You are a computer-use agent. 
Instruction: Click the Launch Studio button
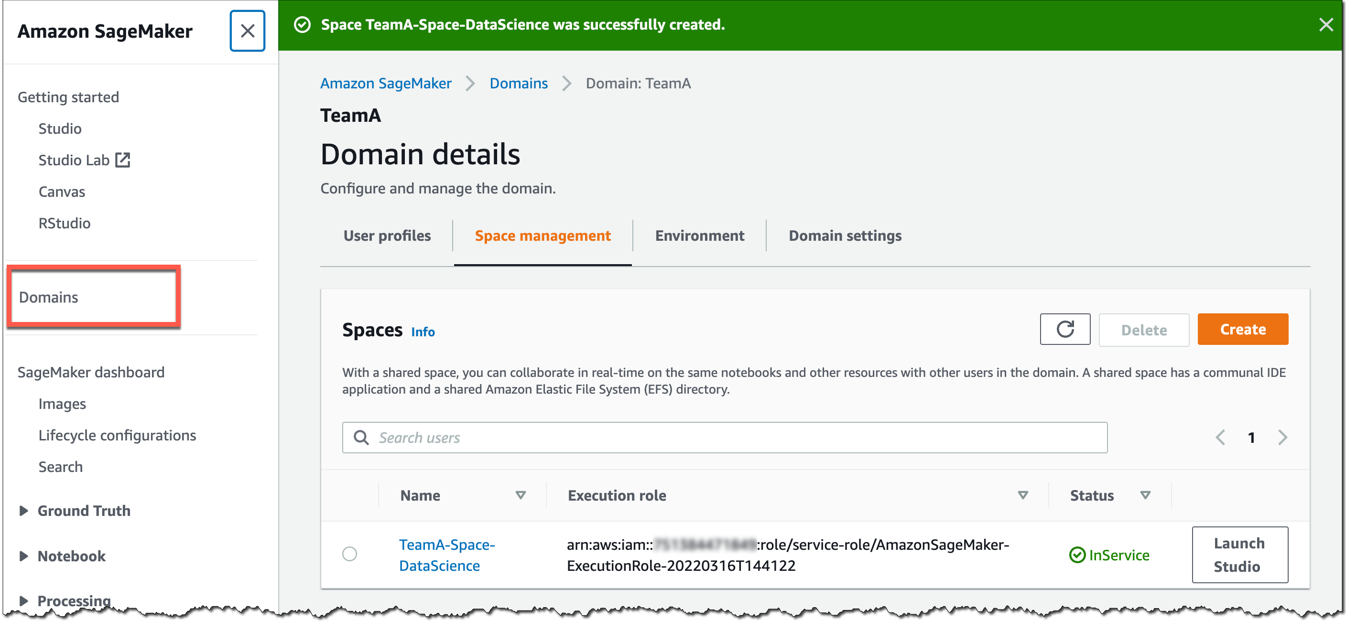coord(1239,555)
